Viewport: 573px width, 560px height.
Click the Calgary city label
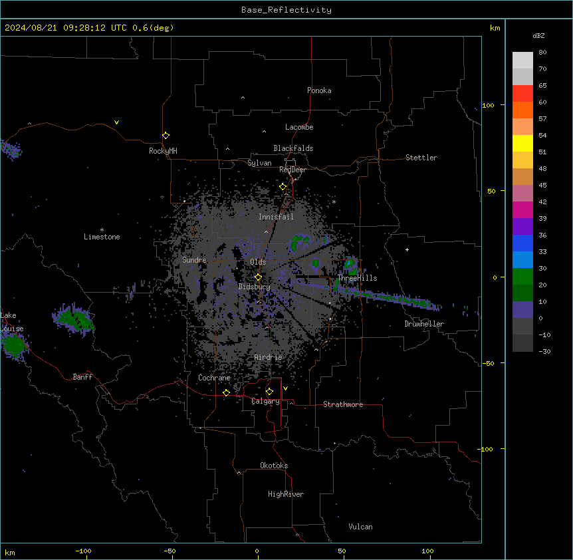tap(266, 401)
